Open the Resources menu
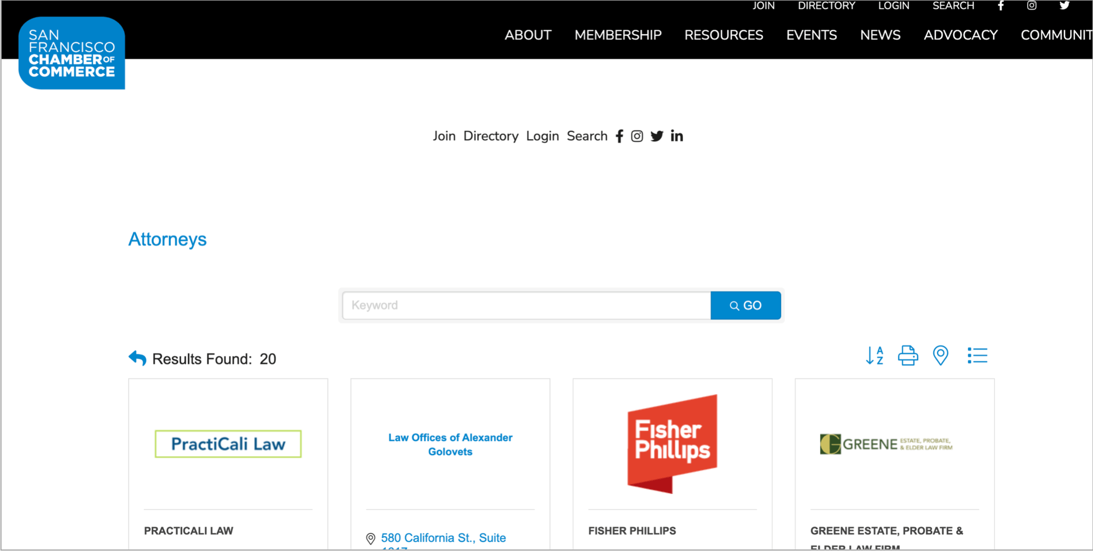The image size is (1093, 551). (723, 35)
